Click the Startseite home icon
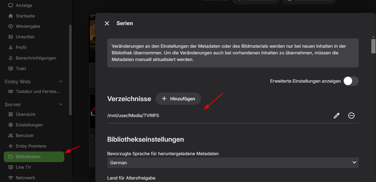 tap(11, 16)
